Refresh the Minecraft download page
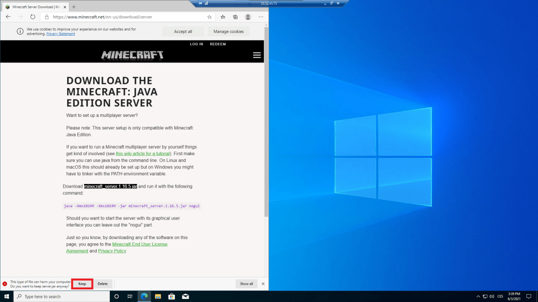Viewport: 538px width, 302px height. pos(32,17)
